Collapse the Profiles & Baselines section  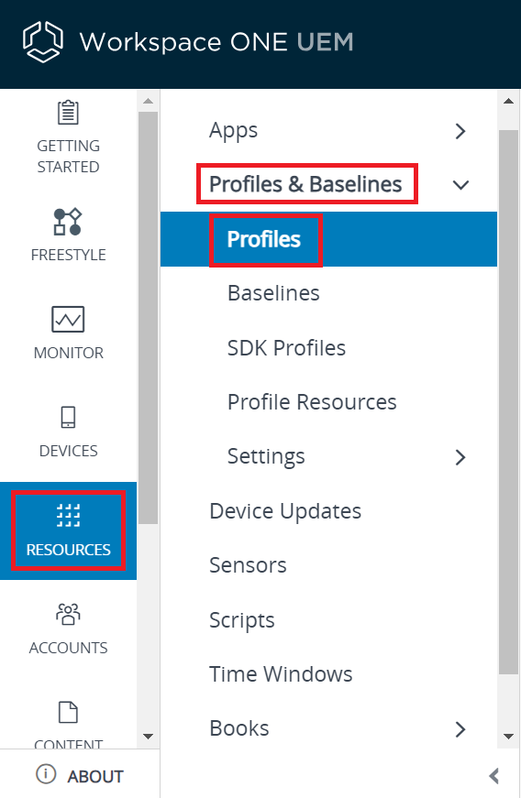460,185
